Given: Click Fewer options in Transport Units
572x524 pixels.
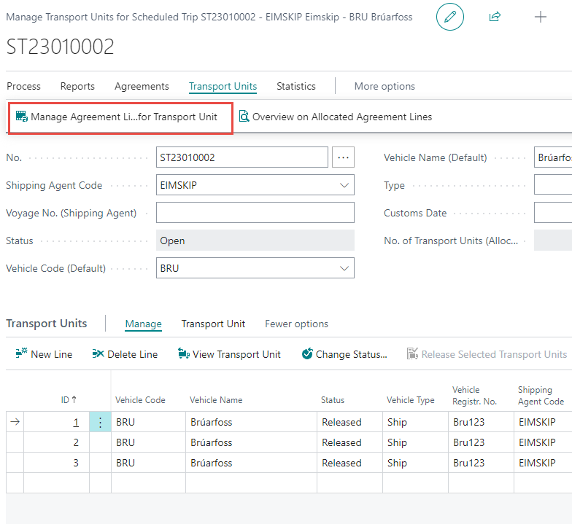Looking at the screenshot, I should pyautogui.click(x=296, y=324).
